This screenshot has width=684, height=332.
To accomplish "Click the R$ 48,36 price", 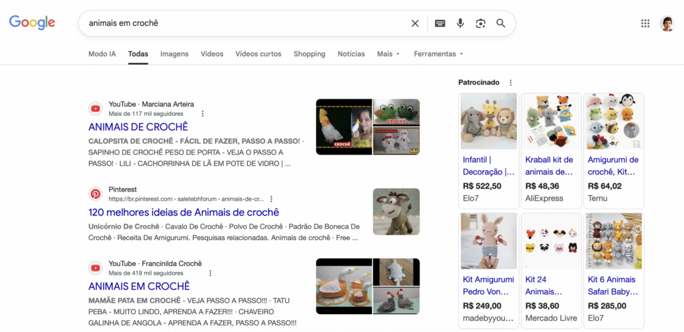I will 542,186.
